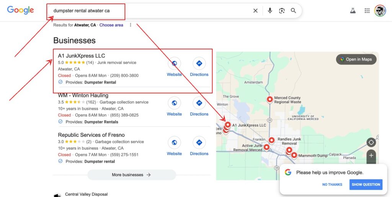
Task: Click Show Question button
Action: click(366, 184)
